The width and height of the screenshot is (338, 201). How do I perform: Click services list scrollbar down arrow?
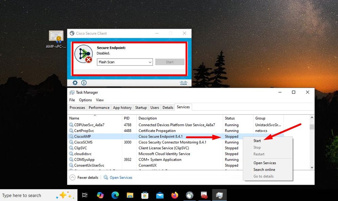[312, 167]
